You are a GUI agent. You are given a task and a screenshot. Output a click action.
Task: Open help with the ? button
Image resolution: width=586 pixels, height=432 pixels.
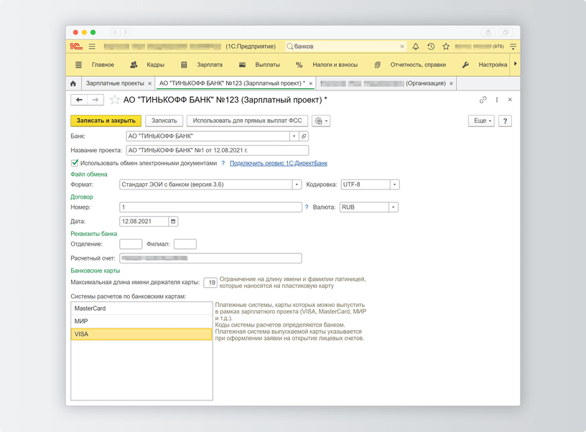pyautogui.click(x=505, y=121)
